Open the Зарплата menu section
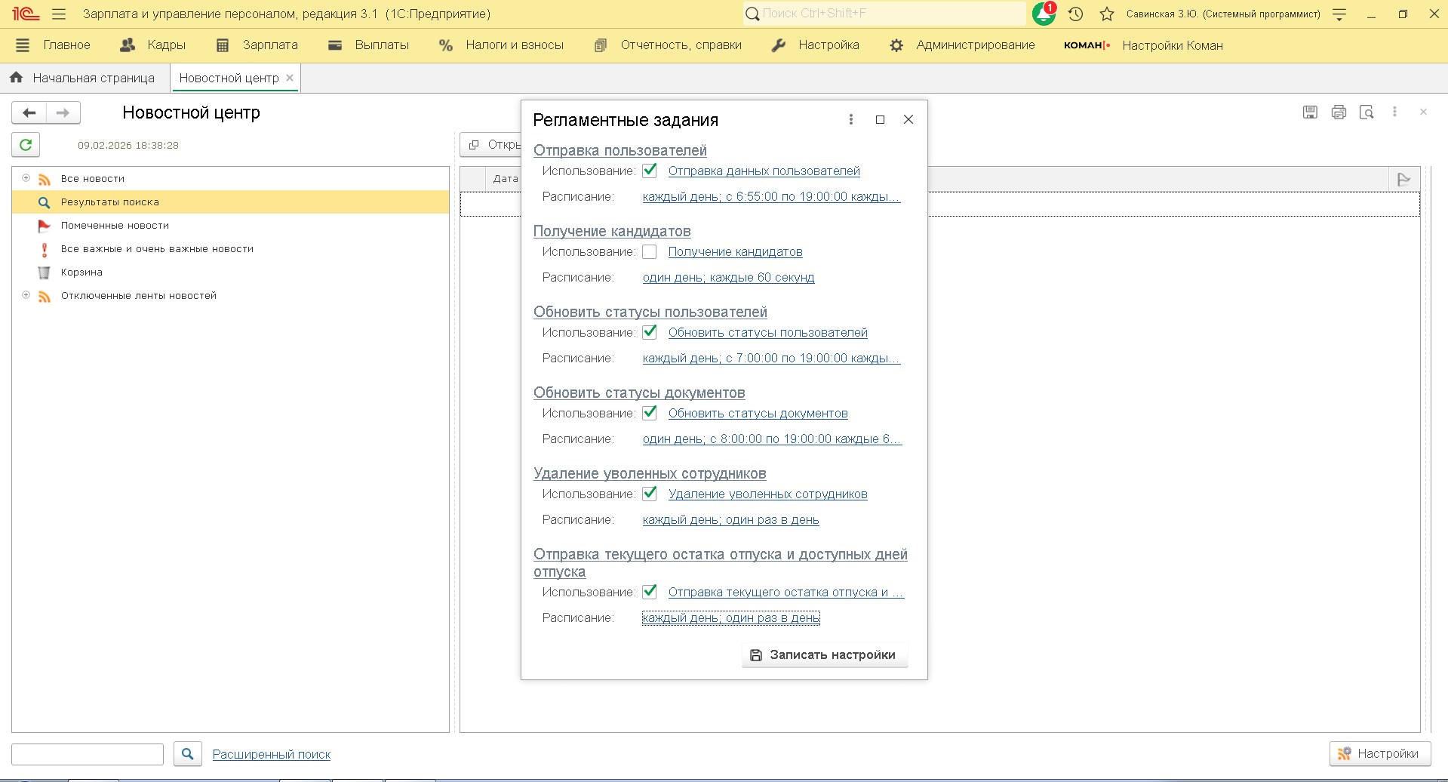This screenshot has height=782, width=1448. tap(257, 45)
